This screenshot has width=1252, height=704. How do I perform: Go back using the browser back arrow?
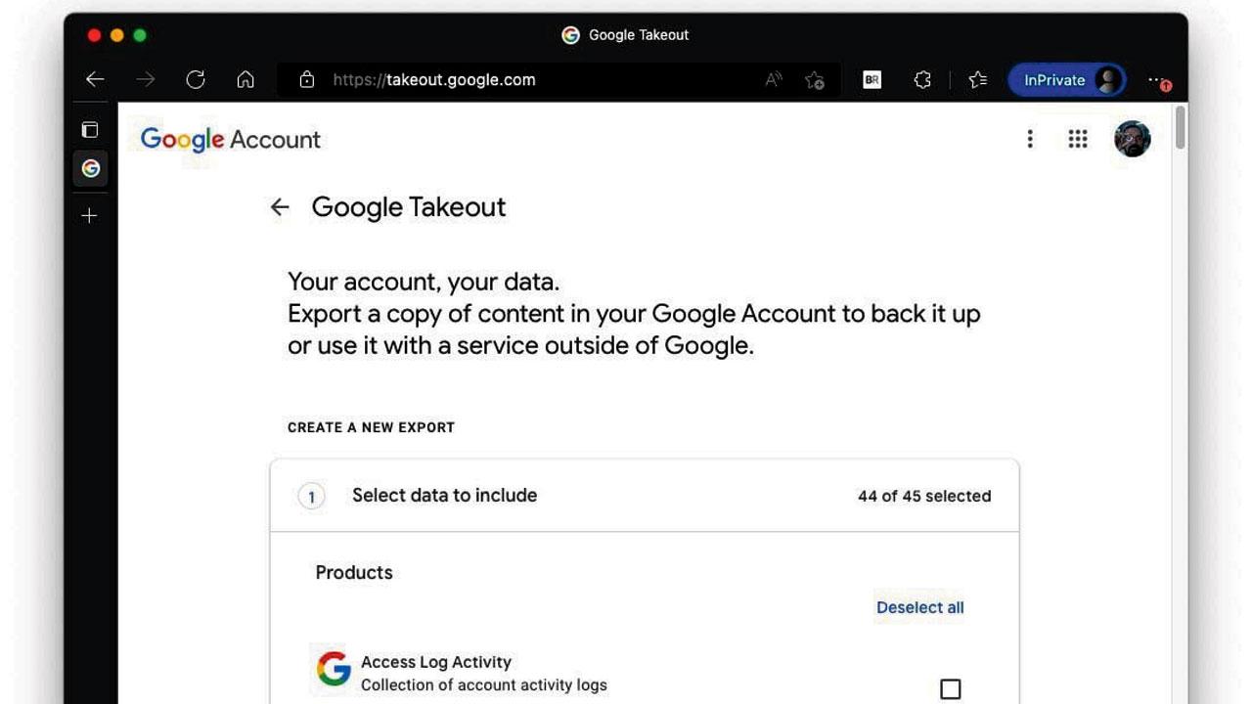point(95,80)
